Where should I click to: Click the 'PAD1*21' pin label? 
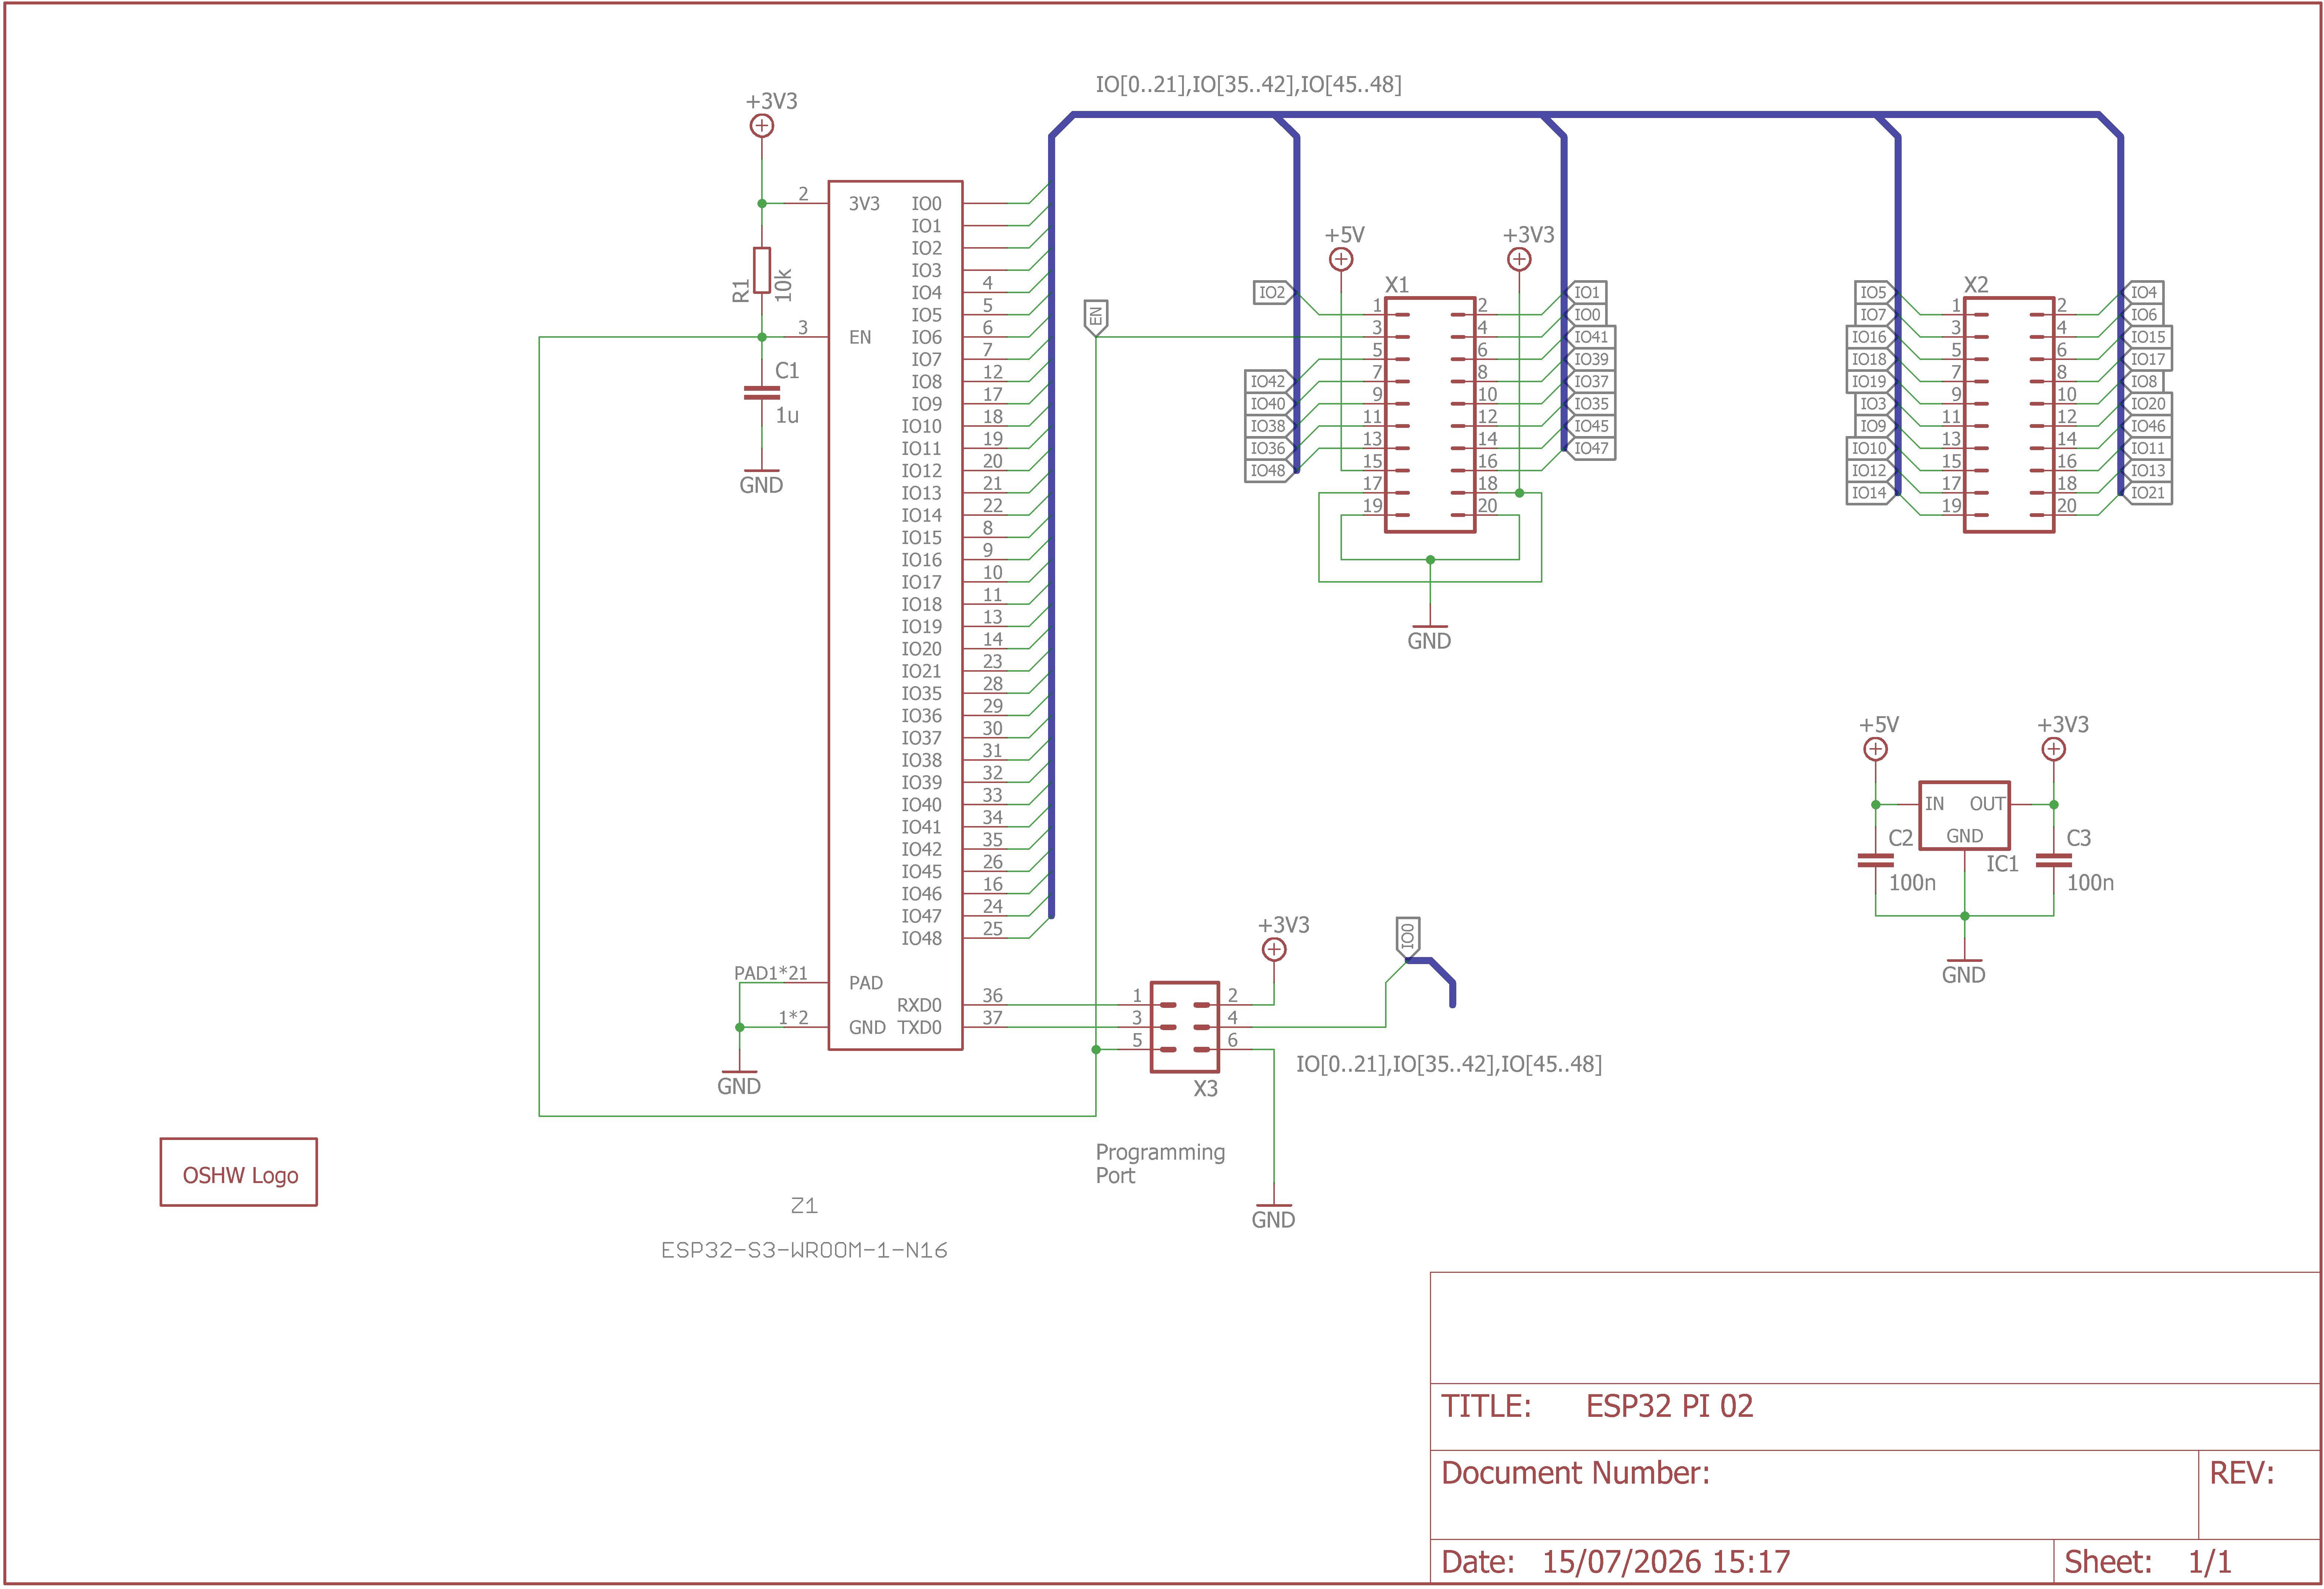[x=770, y=973]
